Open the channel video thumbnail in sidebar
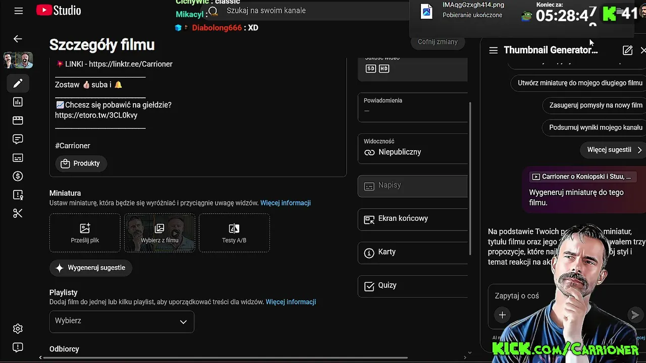The height and width of the screenshot is (363, 646). [x=18, y=60]
